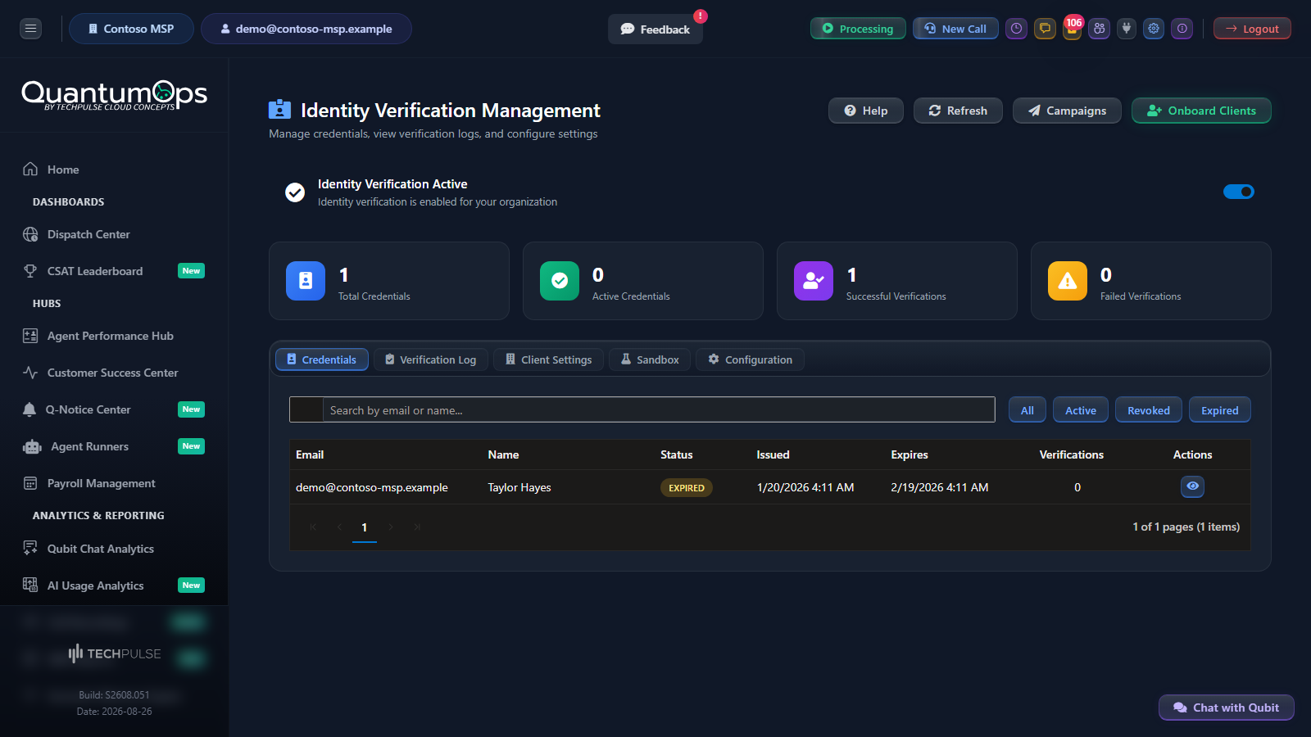The image size is (1311, 737).
Task: Click the Processing status button
Action: (x=858, y=29)
